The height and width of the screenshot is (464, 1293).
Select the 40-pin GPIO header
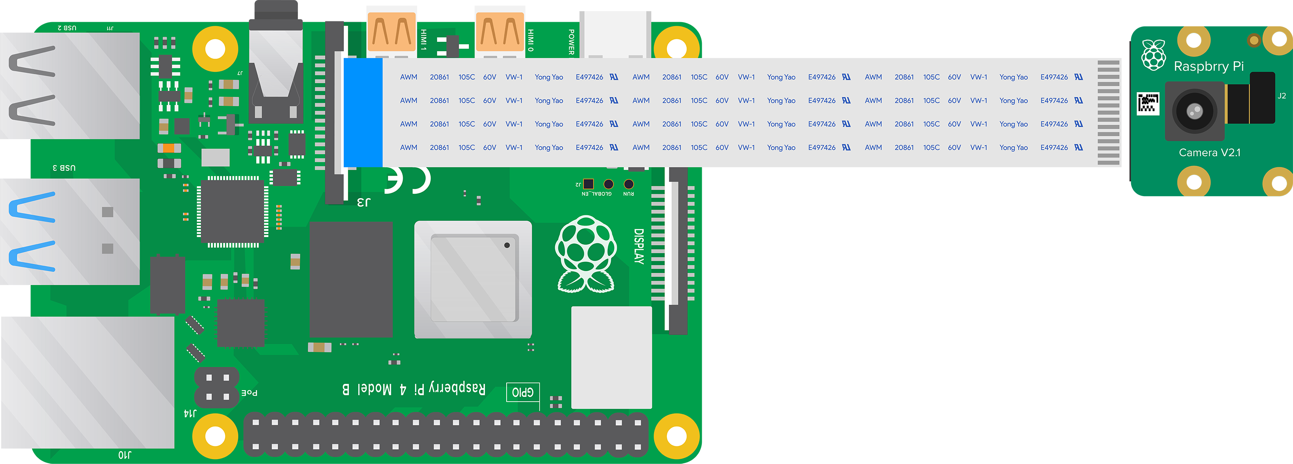[x=446, y=434]
